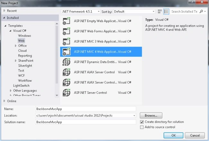
Task: Select the Web template category
Action: (x=21, y=41)
